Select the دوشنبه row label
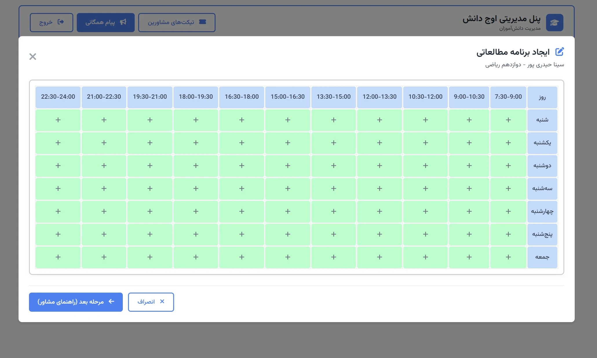 542,166
